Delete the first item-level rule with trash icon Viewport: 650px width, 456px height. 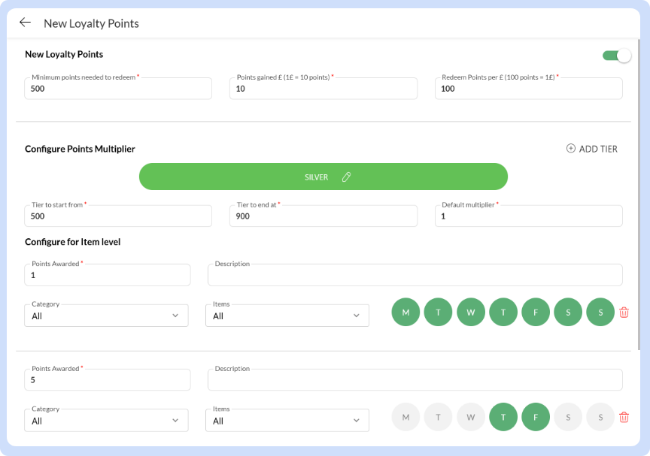point(624,313)
